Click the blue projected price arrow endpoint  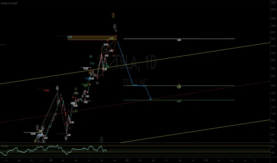point(151,100)
